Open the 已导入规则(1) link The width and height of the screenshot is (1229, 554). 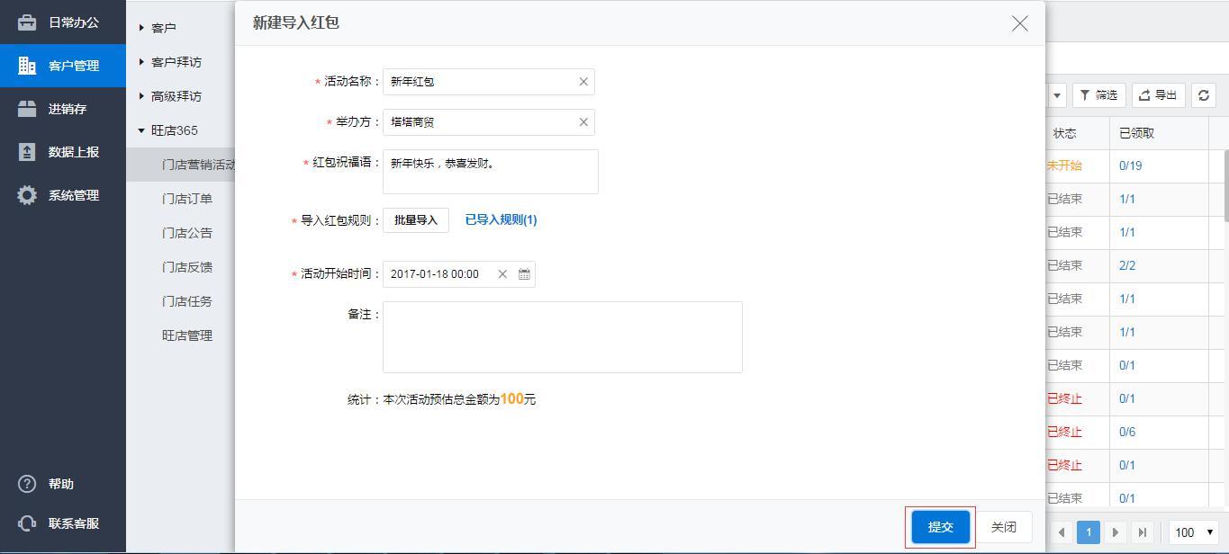(x=501, y=219)
